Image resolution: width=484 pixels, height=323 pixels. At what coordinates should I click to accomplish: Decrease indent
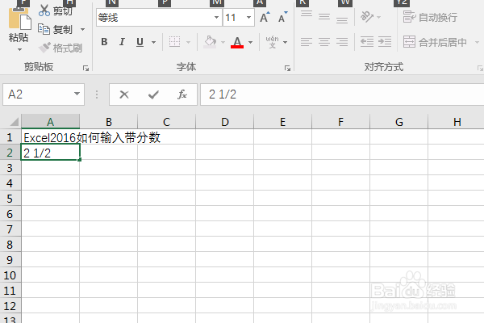point(367,42)
